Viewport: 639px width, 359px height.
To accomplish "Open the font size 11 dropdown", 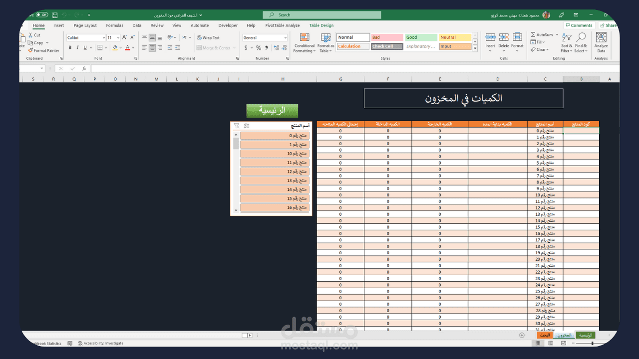I will [118, 38].
